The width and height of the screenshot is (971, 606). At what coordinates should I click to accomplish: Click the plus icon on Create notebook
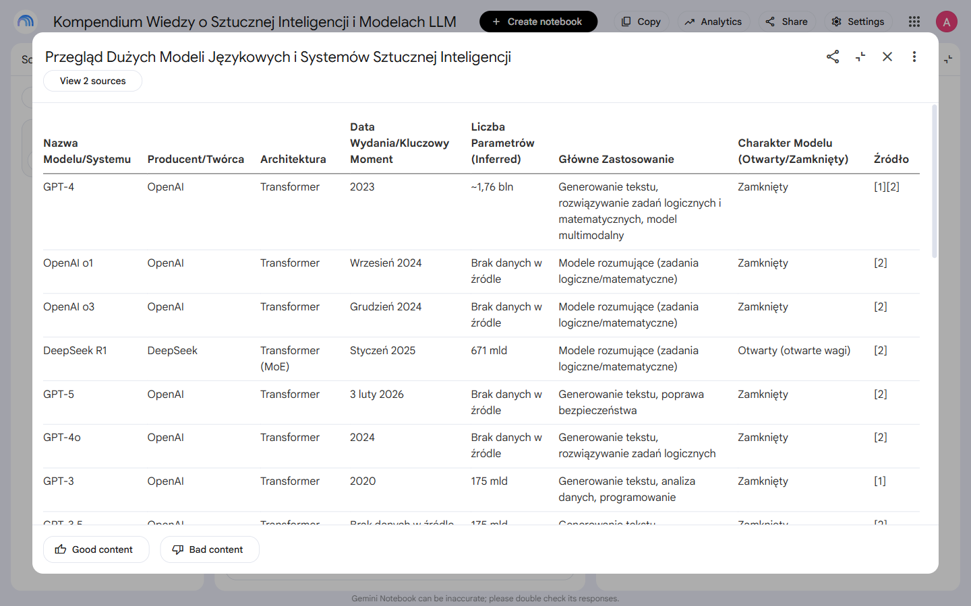(x=496, y=22)
